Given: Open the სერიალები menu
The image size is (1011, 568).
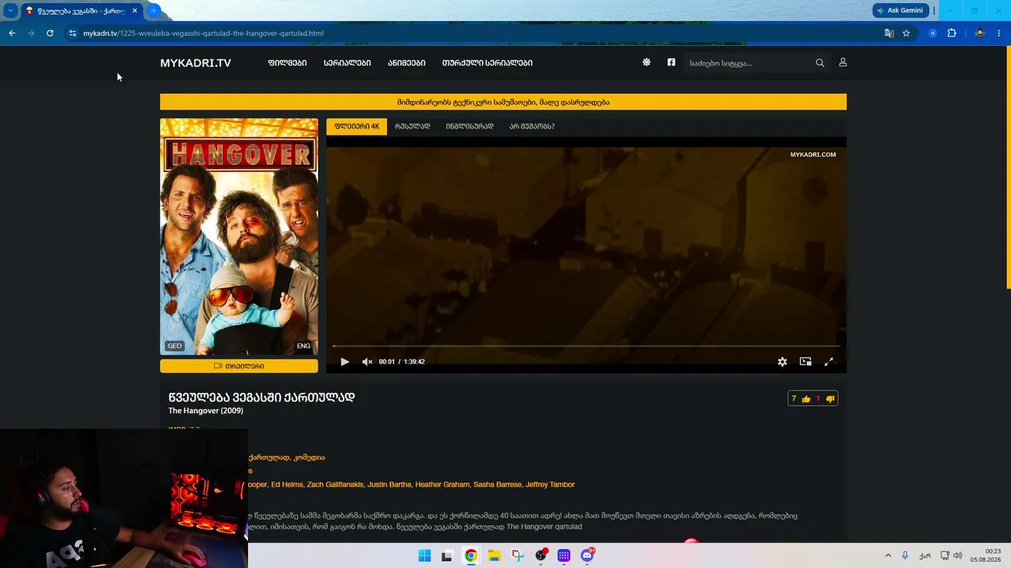Looking at the screenshot, I should pyautogui.click(x=347, y=63).
